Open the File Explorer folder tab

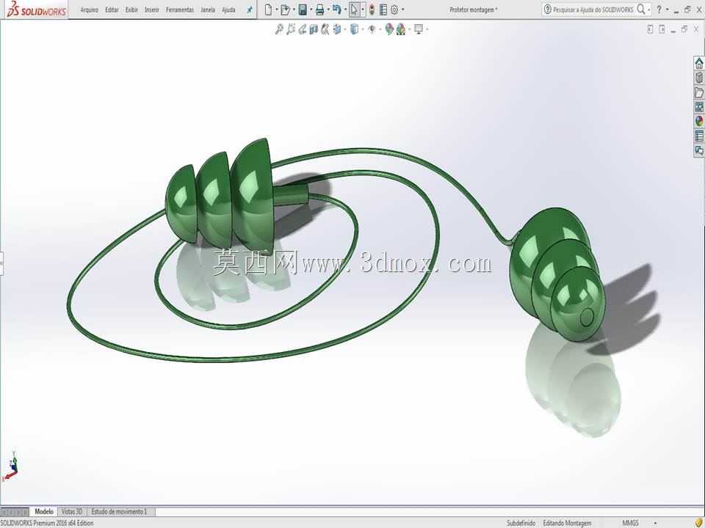(x=698, y=92)
